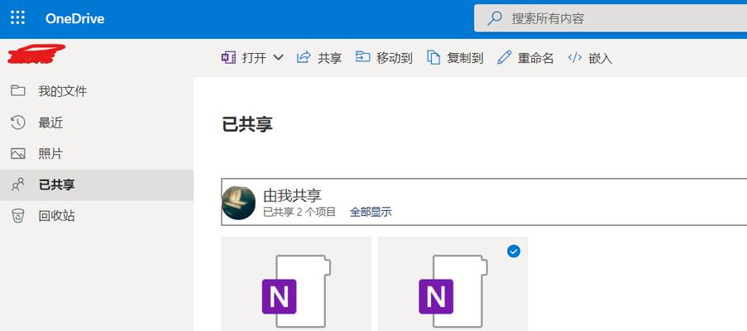Click the folder icon beside 我的文件

(18, 90)
